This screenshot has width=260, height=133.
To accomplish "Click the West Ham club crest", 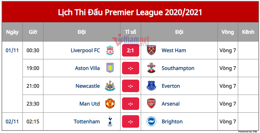I will (151, 50).
